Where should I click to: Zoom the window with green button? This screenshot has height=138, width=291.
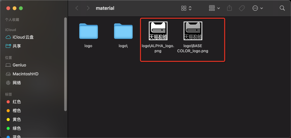pyautogui.click(x=21, y=8)
